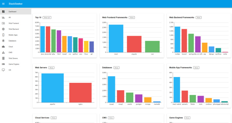Viewport: 232px width, 123px height.
Task: Open Game Engines sidebar entry
Action: coord(16,64)
